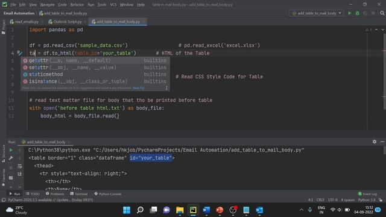386x217 pixels.
Task: Switch Python 3.8 interpreter
Action: pos(367,200)
